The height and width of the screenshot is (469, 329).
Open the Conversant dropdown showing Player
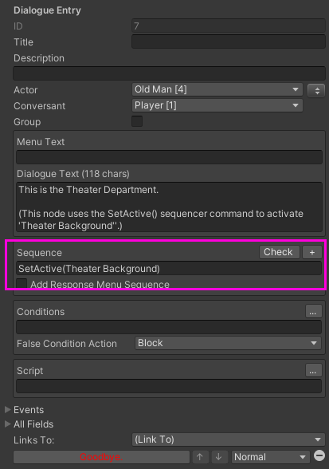[217, 105]
